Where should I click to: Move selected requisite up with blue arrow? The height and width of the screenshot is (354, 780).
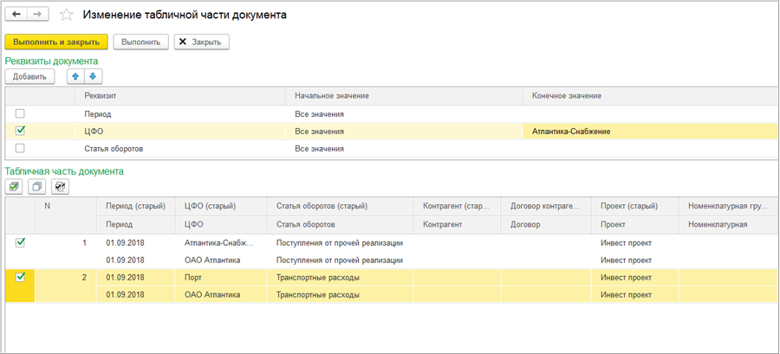pos(75,77)
